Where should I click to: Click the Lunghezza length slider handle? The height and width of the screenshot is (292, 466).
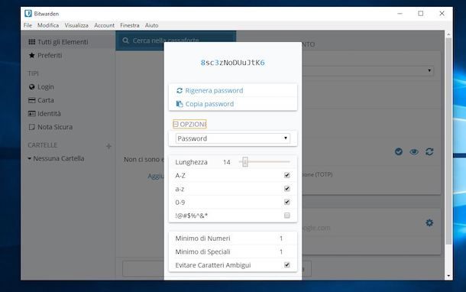click(x=245, y=162)
